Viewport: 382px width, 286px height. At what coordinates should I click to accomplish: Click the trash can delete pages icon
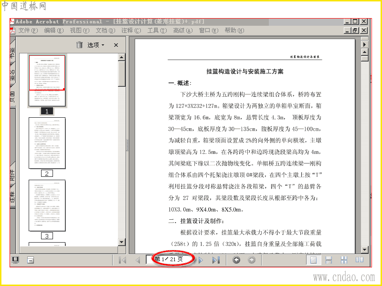pos(79,45)
